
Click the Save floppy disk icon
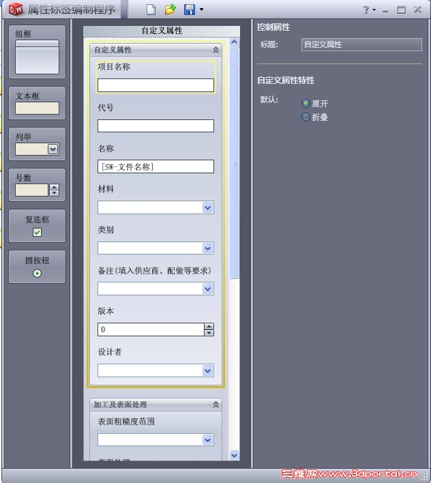click(190, 10)
